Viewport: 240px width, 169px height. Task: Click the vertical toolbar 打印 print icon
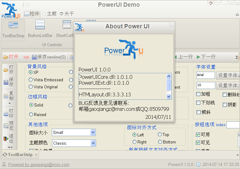(x=6, y=114)
